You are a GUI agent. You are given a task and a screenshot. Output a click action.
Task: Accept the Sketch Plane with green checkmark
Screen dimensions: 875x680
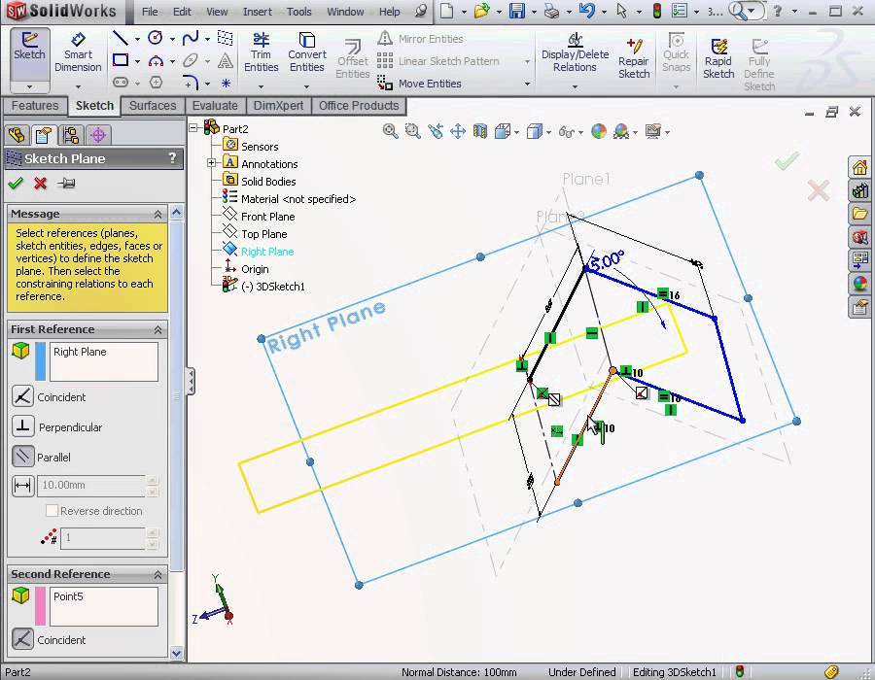(14, 184)
